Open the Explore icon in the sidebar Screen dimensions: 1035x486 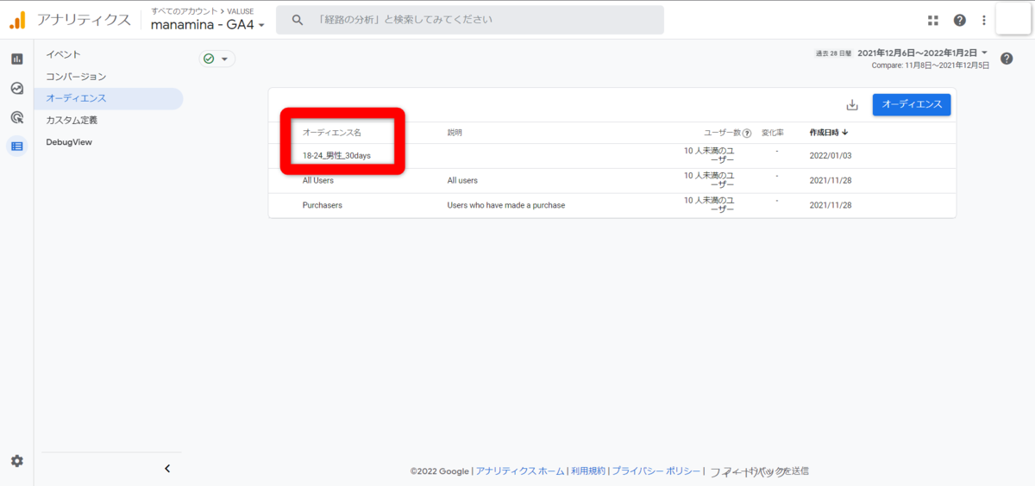coord(16,89)
